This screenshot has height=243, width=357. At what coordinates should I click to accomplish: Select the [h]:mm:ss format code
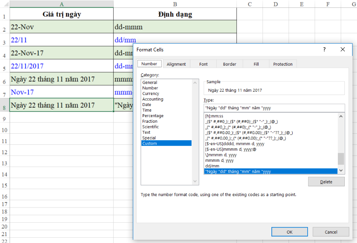(214, 116)
